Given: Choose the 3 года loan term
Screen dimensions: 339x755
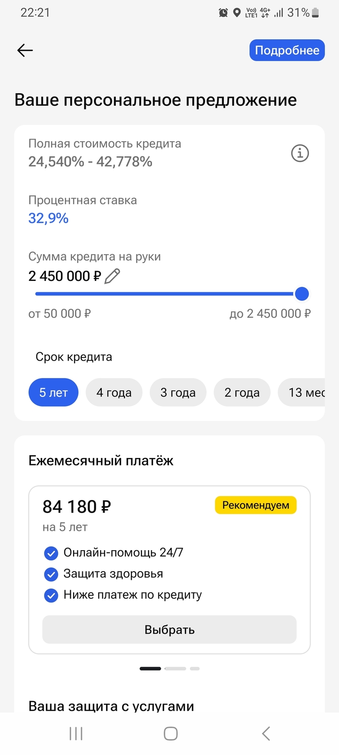Looking at the screenshot, I should pos(178,392).
